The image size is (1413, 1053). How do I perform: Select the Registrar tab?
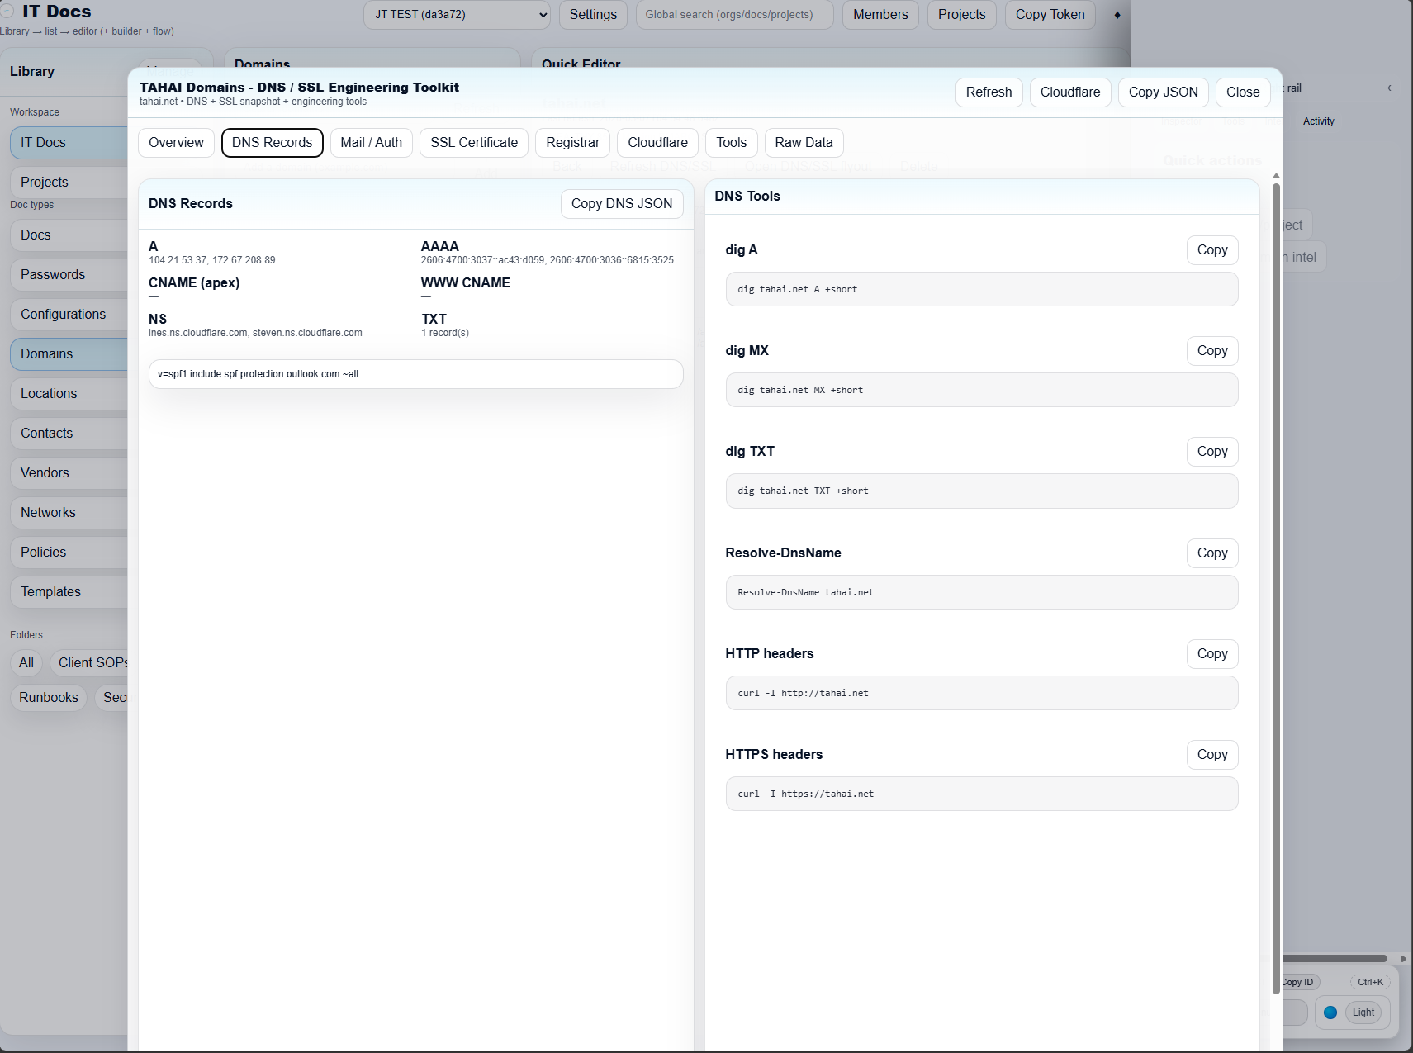click(x=572, y=142)
